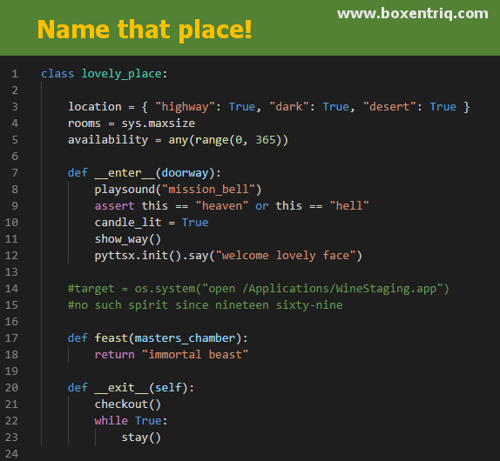
Task: Place cursor on the checkout() call
Action: (128, 404)
